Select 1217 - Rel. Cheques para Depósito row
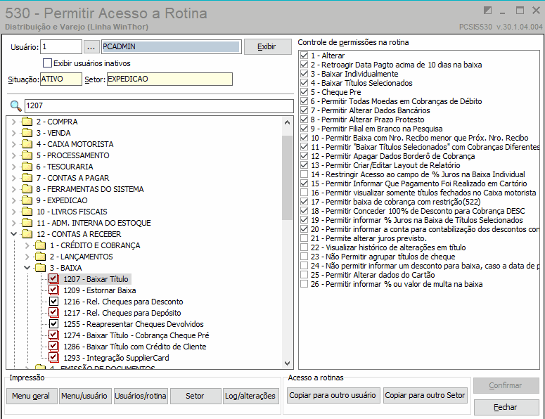This screenshot has width=545, height=419. point(122,313)
